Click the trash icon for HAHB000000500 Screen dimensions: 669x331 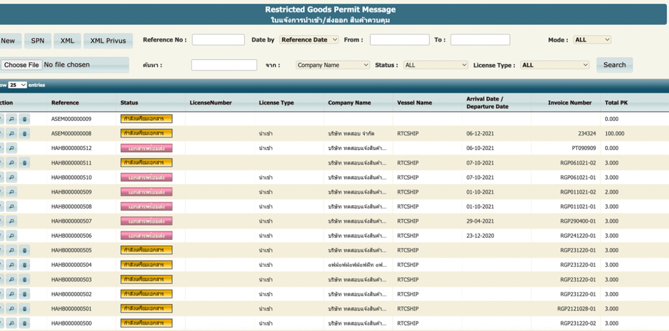[x=24, y=323]
